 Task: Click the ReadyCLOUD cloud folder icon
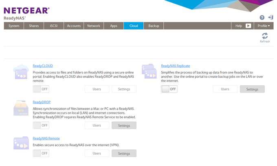click(x=21, y=72)
